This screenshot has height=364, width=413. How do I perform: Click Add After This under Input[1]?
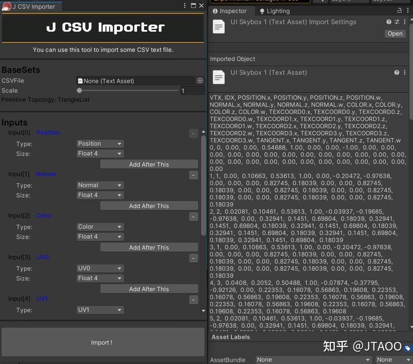[149, 206]
